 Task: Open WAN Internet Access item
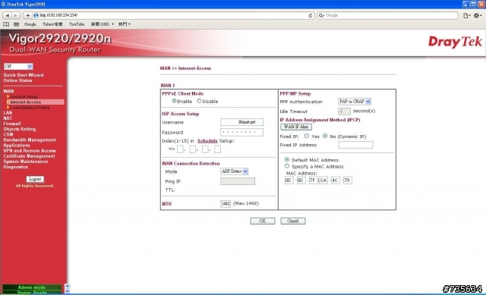26,102
